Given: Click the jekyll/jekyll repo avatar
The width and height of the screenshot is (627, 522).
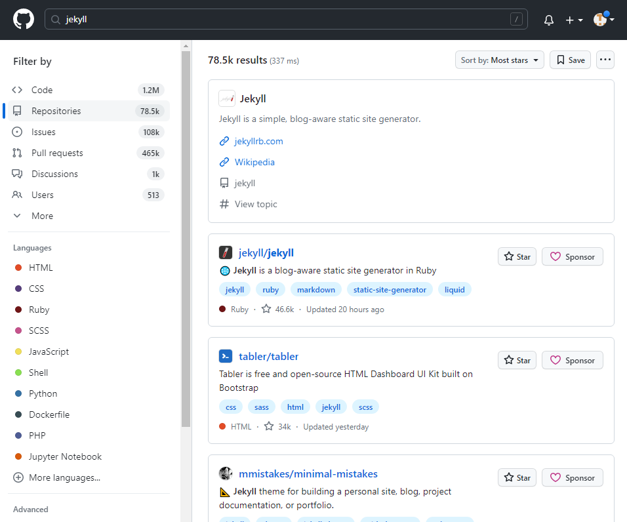Looking at the screenshot, I should (226, 252).
